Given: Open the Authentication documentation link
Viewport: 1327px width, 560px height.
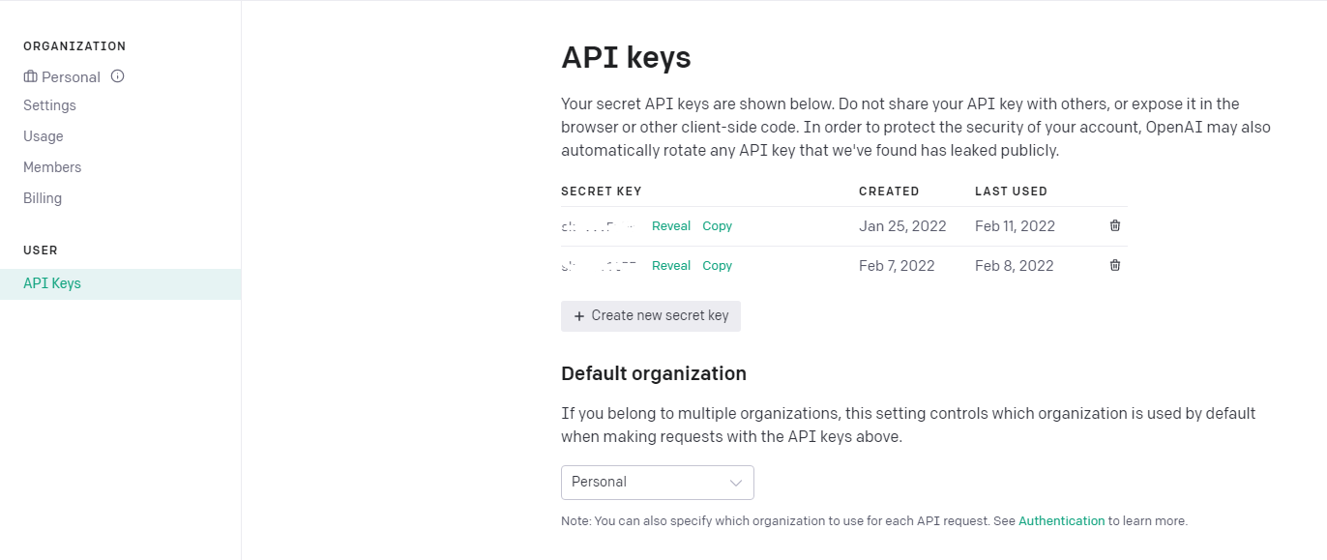Looking at the screenshot, I should coord(1061,521).
